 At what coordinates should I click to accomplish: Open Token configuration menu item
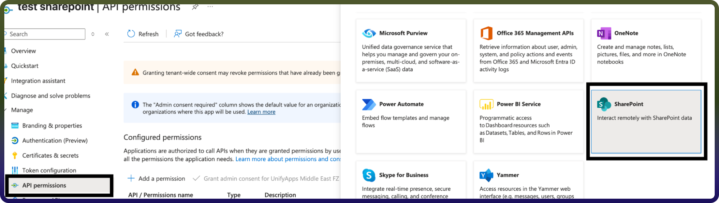tap(49, 170)
